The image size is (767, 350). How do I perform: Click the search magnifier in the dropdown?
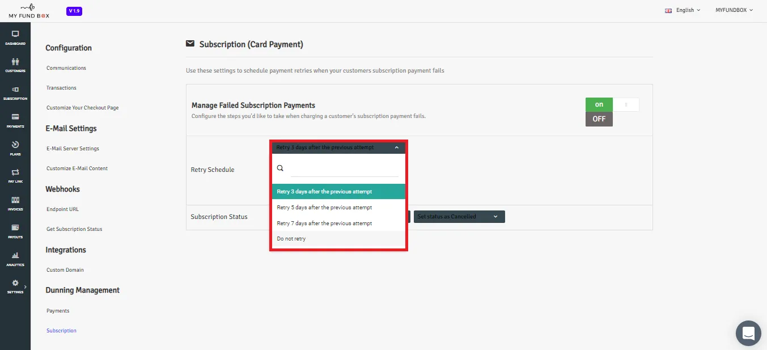click(280, 168)
